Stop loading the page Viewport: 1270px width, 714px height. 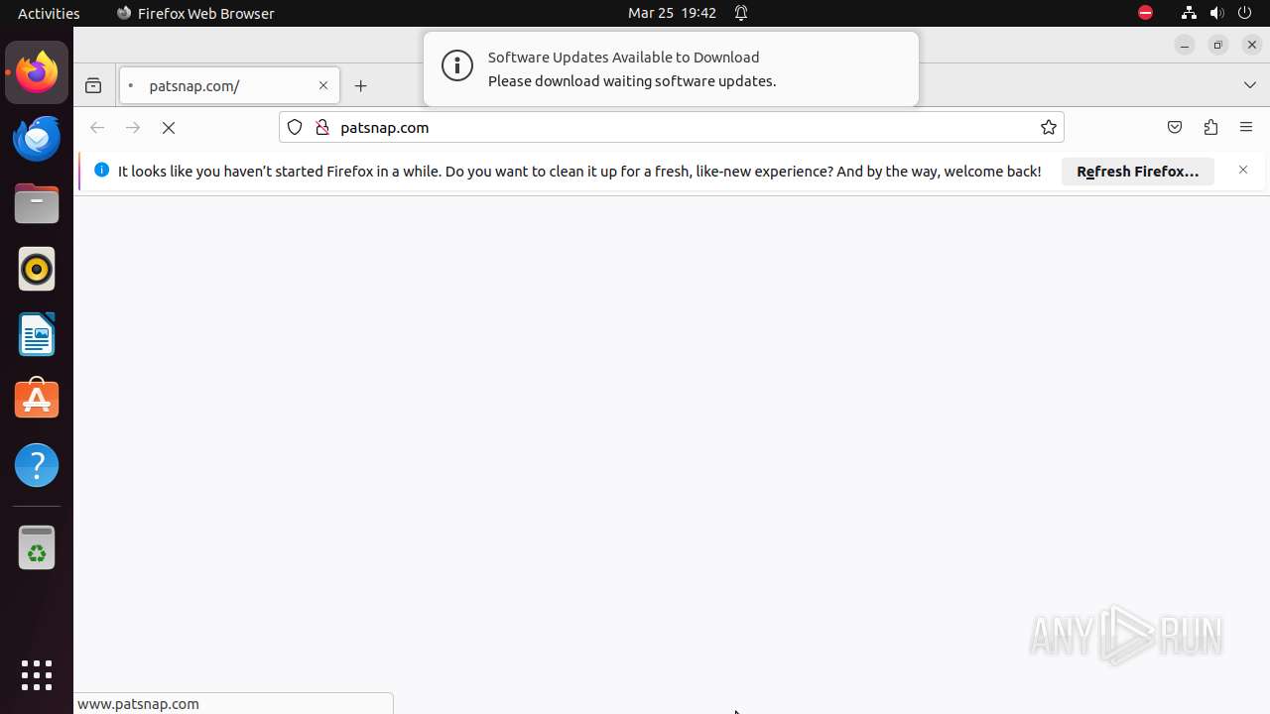click(x=169, y=128)
